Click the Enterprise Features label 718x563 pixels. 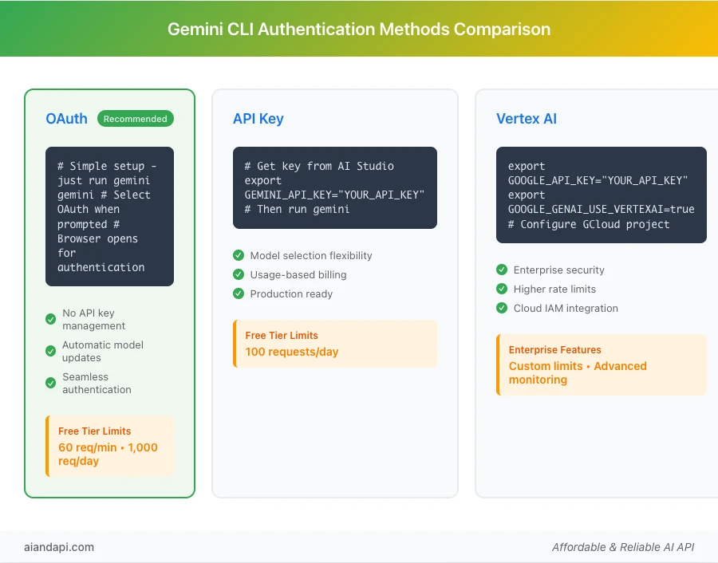[555, 350]
